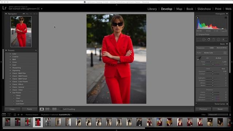Select the first filmstrip thumbnail
233x131 pixels.
click(7, 122)
